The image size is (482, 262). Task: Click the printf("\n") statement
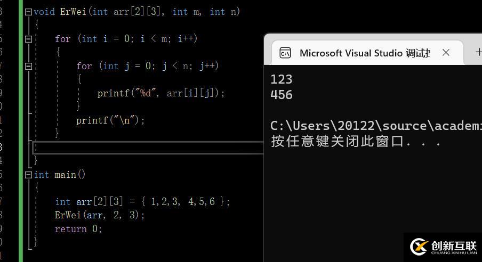coord(110,120)
